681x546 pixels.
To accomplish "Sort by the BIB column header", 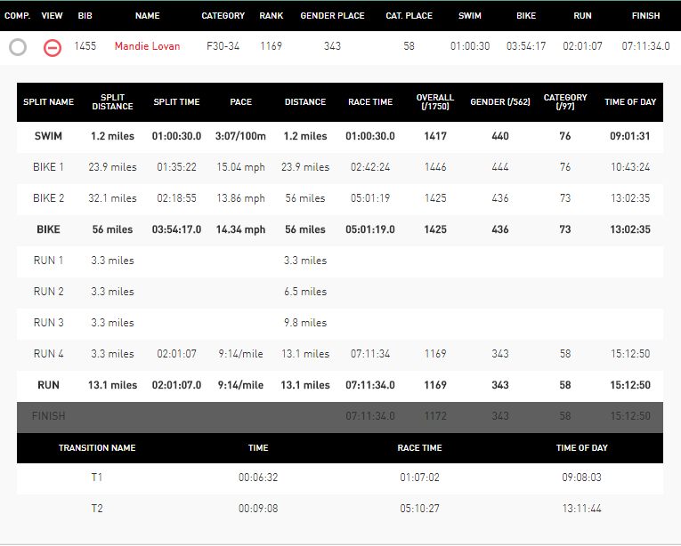I will click(85, 16).
